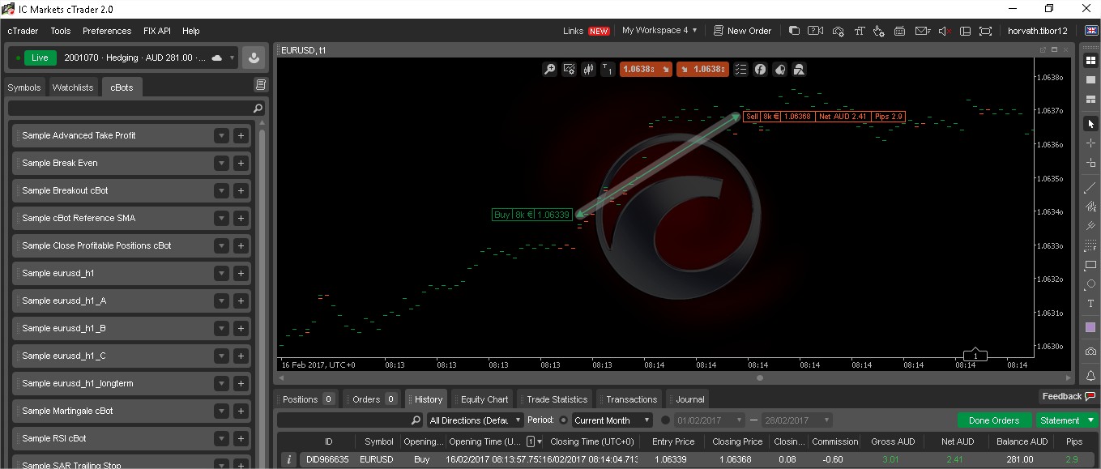Open the chart zoom magnifier tool

click(x=549, y=70)
